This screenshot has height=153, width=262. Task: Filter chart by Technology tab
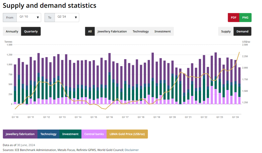[140, 31]
